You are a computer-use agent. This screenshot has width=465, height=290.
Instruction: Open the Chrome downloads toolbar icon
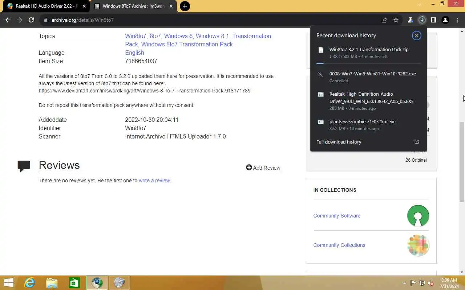[422, 20]
